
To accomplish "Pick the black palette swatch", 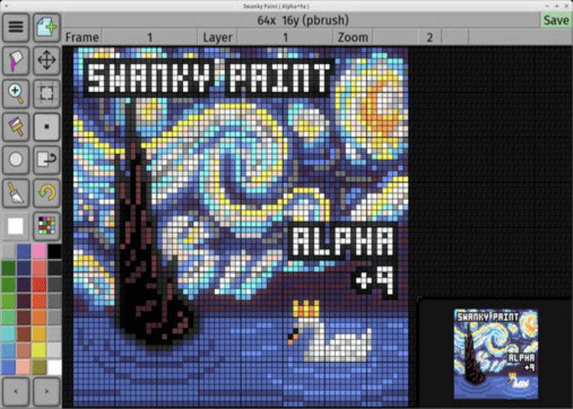I will tap(54, 251).
